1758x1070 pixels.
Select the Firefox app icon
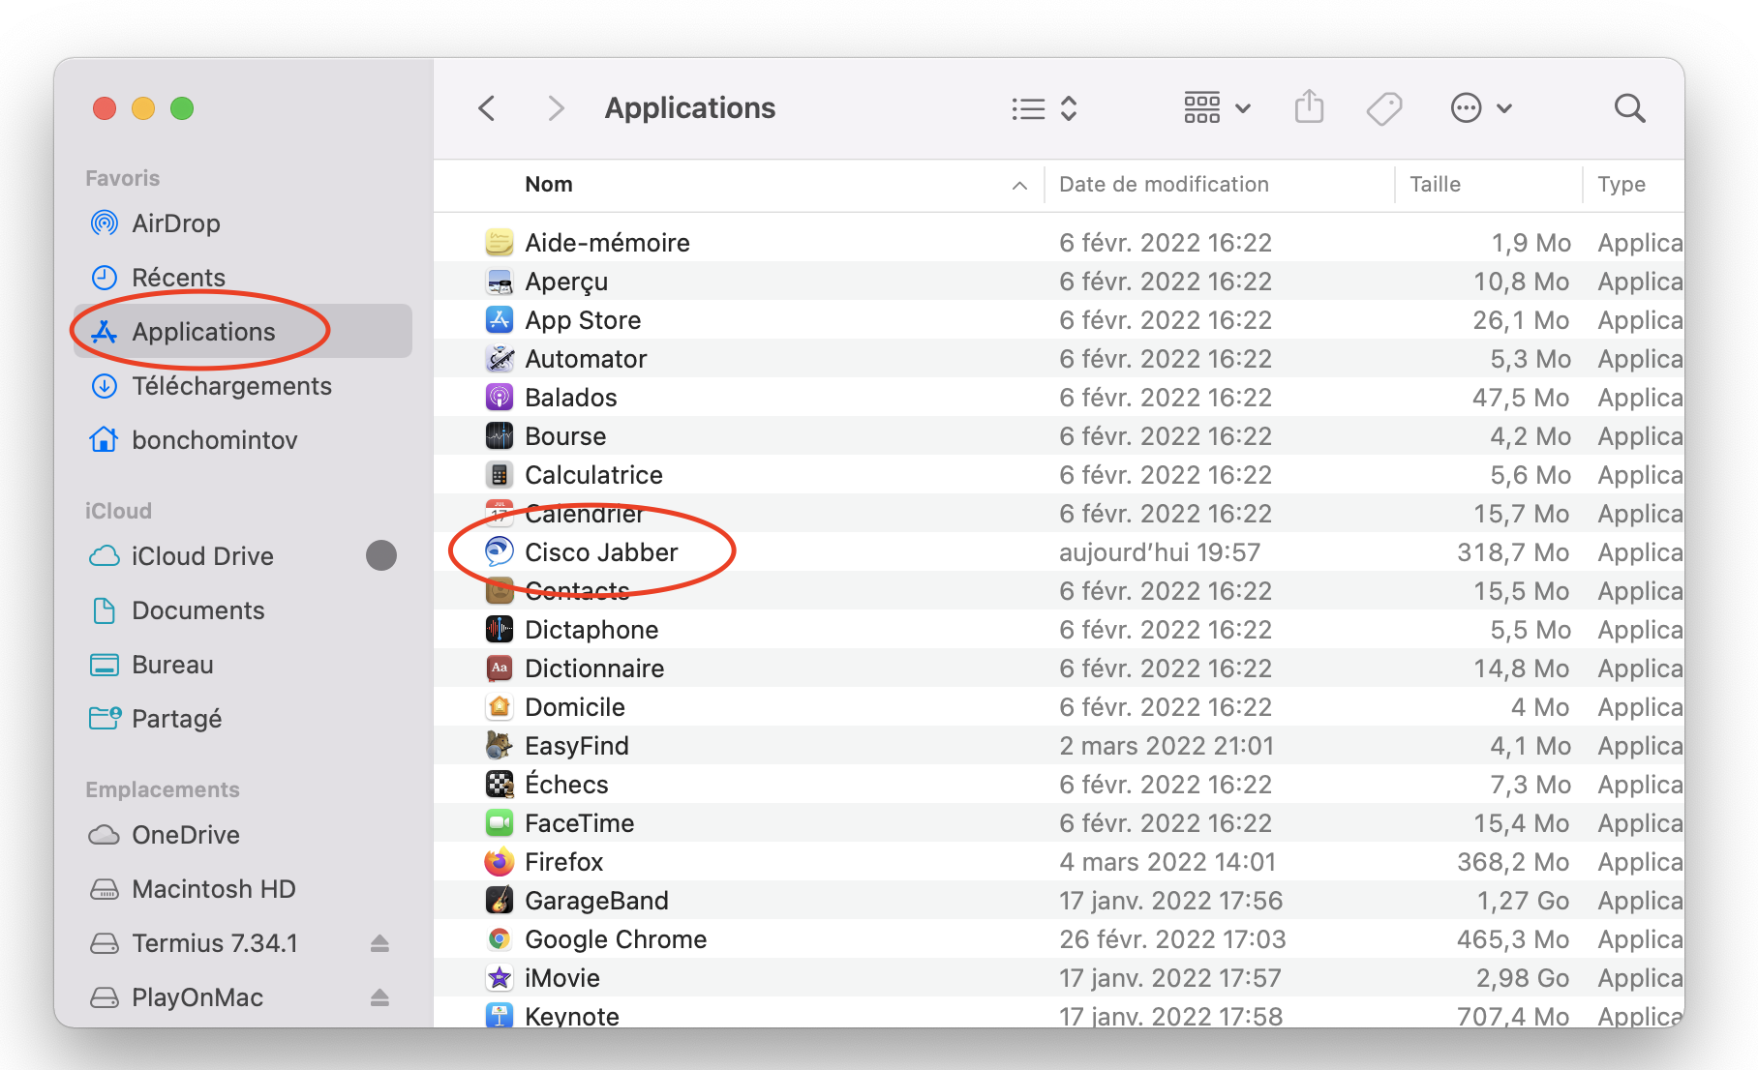coord(499,862)
